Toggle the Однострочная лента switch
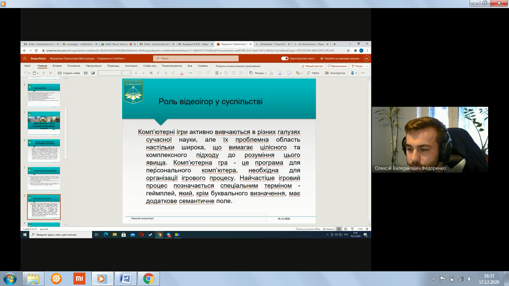 [285, 58]
